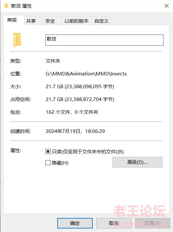Open the 安全 tab

coord(50,21)
